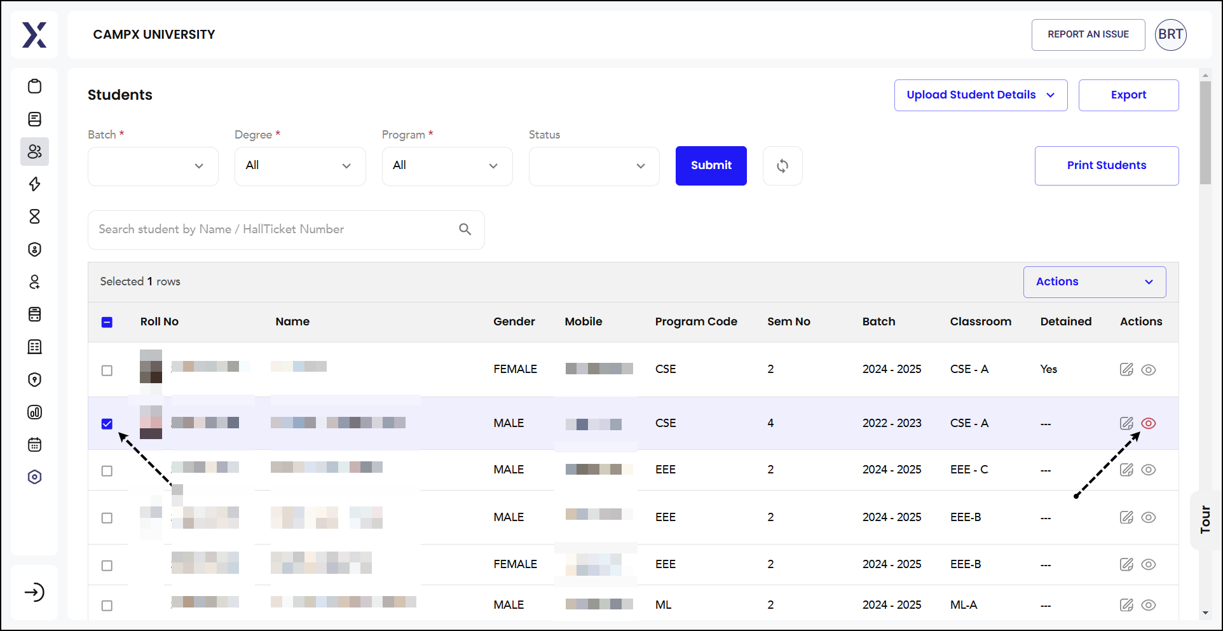Open the spreadsheet sidebar icon
Screen dimensions: 1223x631
tap(35, 347)
